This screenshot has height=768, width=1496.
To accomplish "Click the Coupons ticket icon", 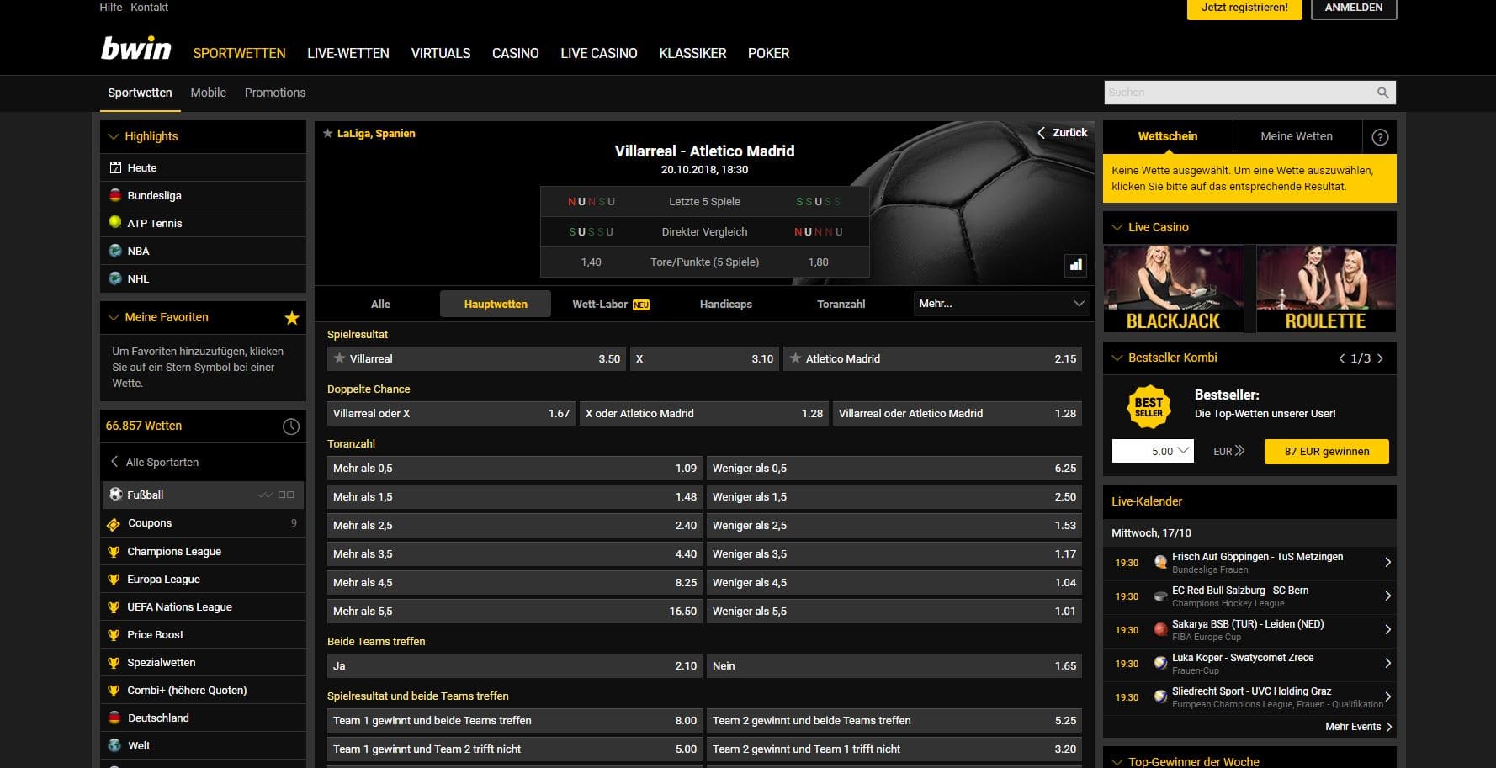I will coord(114,524).
